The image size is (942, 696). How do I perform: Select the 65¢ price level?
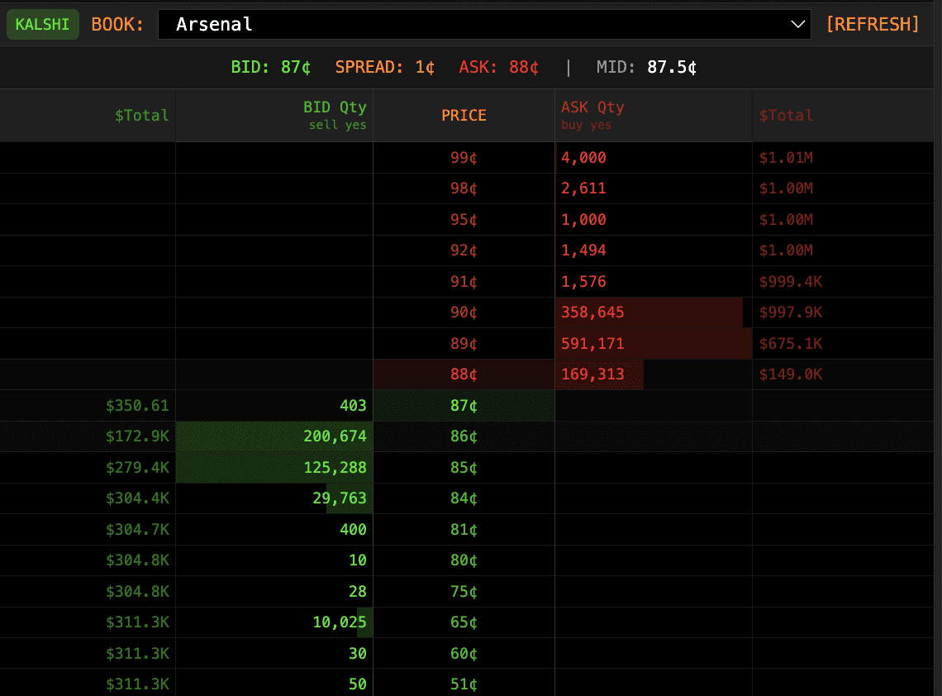tap(464, 622)
